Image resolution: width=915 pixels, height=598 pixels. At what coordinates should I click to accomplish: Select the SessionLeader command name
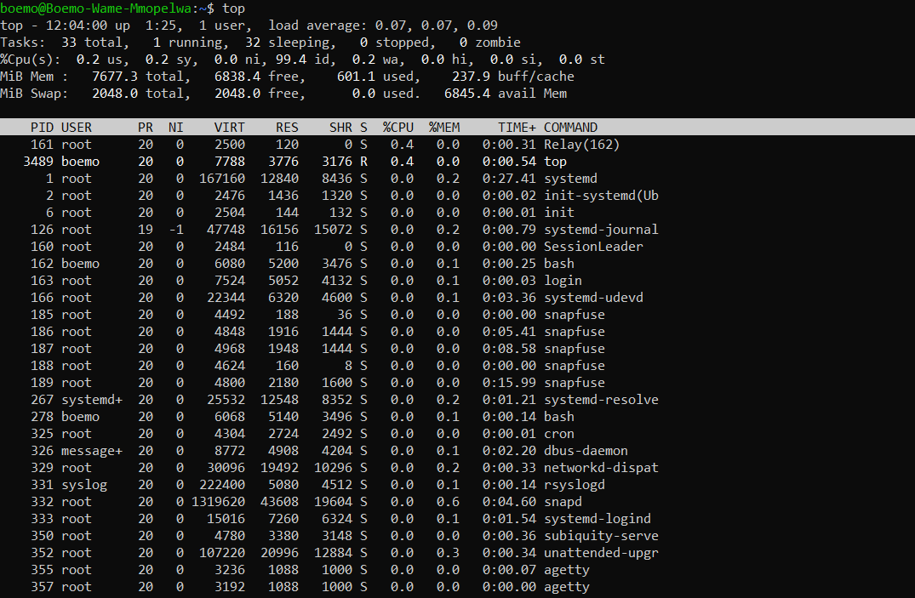(593, 247)
